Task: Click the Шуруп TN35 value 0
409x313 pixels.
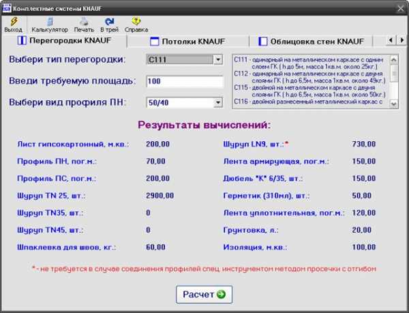Action: [x=148, y=213]
